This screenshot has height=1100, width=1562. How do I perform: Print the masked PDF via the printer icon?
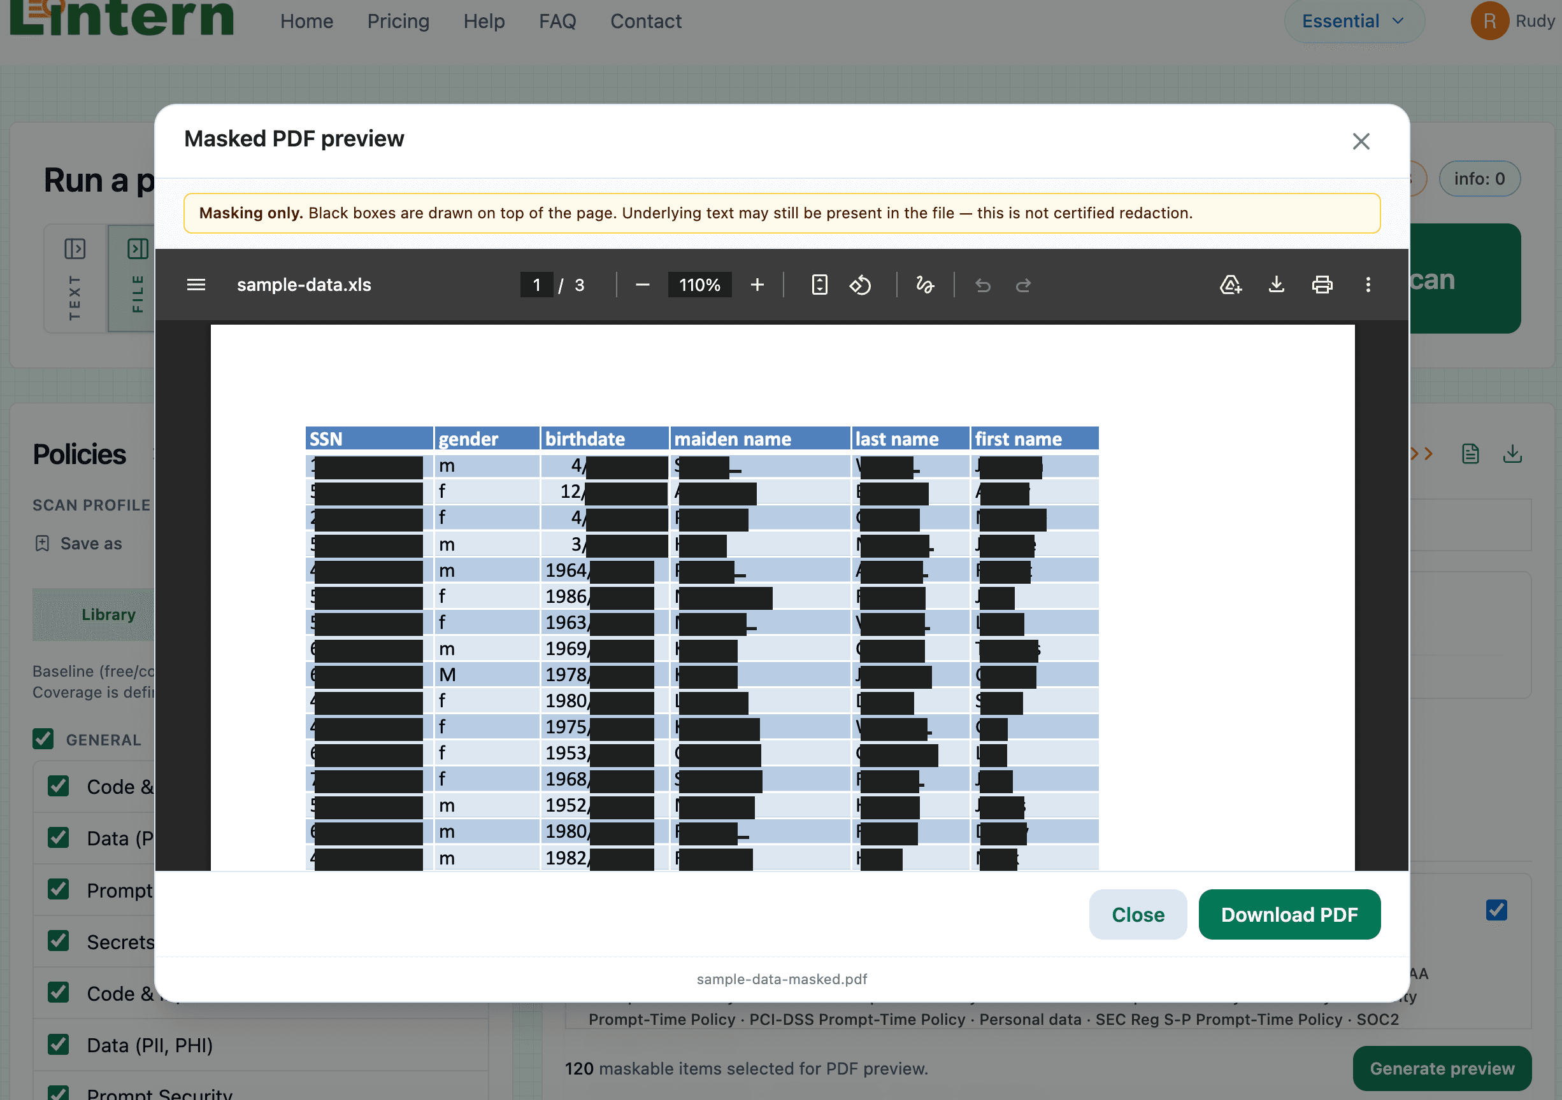[x=1322, y=285]
